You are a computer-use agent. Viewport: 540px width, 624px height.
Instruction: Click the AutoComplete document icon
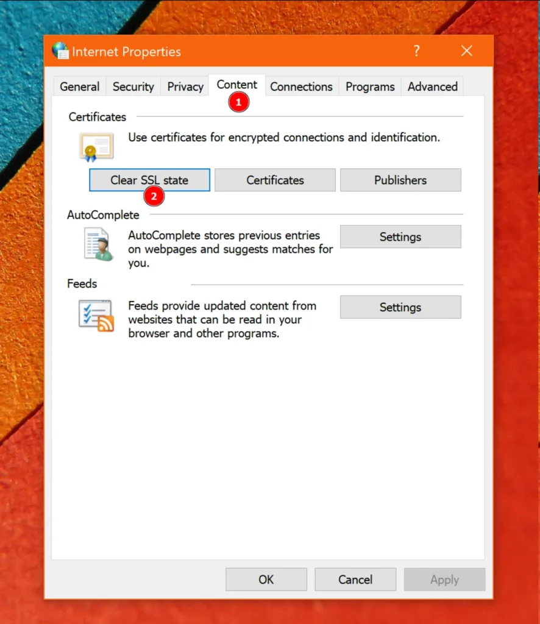click(96, 244)
